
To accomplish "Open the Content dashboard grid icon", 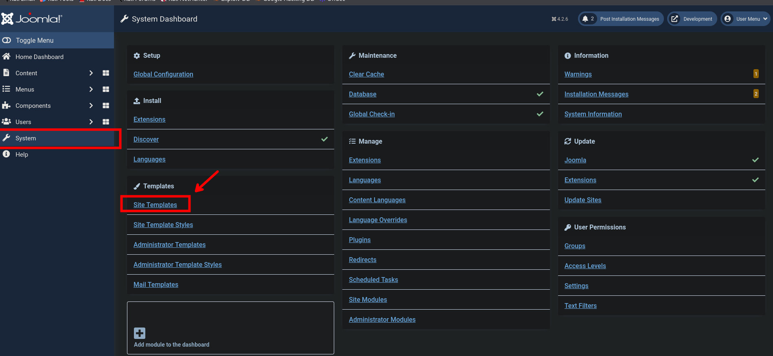I will pyautogui.click(x=106, y=73).
